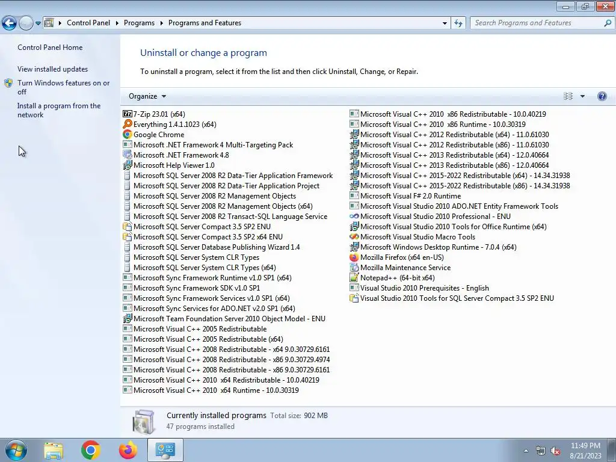
Task: Open the Help question mark icon
Action: tap(602, 96)
